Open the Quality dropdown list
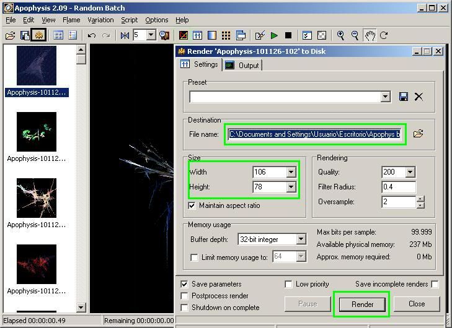 tap(410, 172)
